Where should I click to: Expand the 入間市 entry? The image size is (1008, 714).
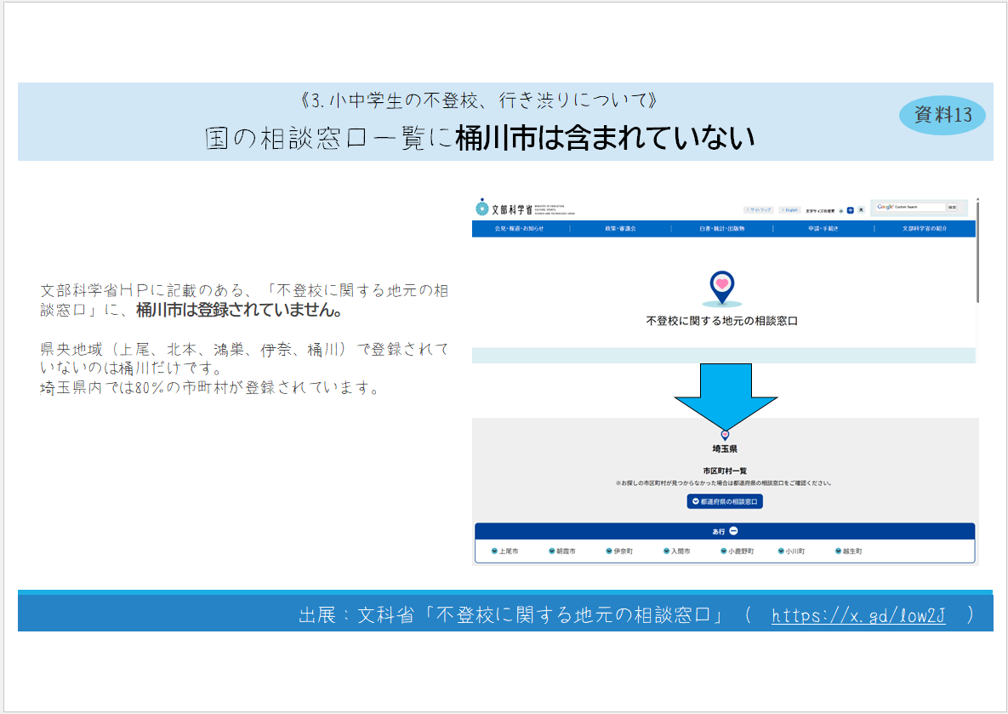676,551
